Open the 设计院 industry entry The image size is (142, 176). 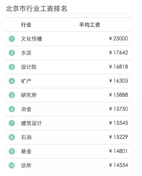pyautogui.click(x=29, y=67)
